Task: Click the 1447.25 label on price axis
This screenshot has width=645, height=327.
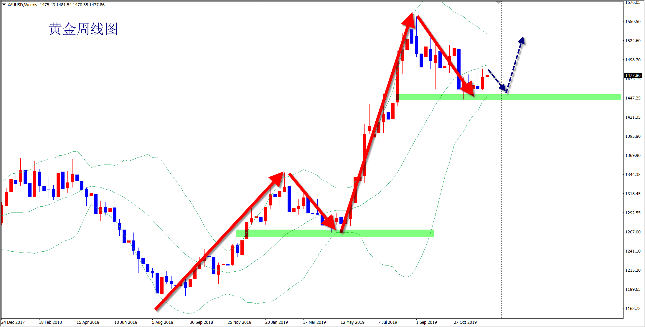Action: (x=633, y=98)
